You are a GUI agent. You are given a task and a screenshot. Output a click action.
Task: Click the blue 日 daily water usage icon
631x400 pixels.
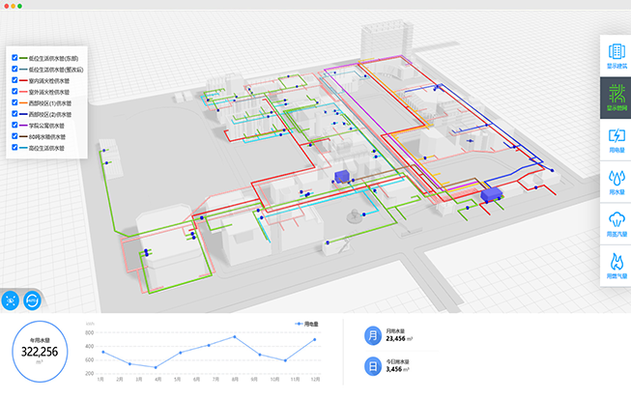click(x=372, y=367)
